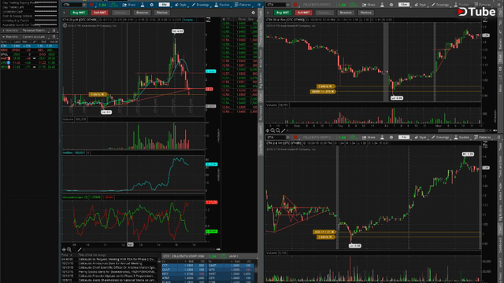Select the CTIX row in the watchlist

(29, 46)
